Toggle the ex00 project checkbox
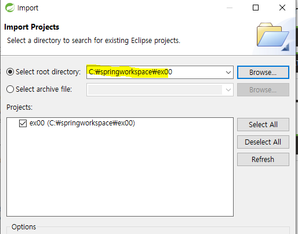The width and height of the screenshot is (298, 234). (23, 123)
